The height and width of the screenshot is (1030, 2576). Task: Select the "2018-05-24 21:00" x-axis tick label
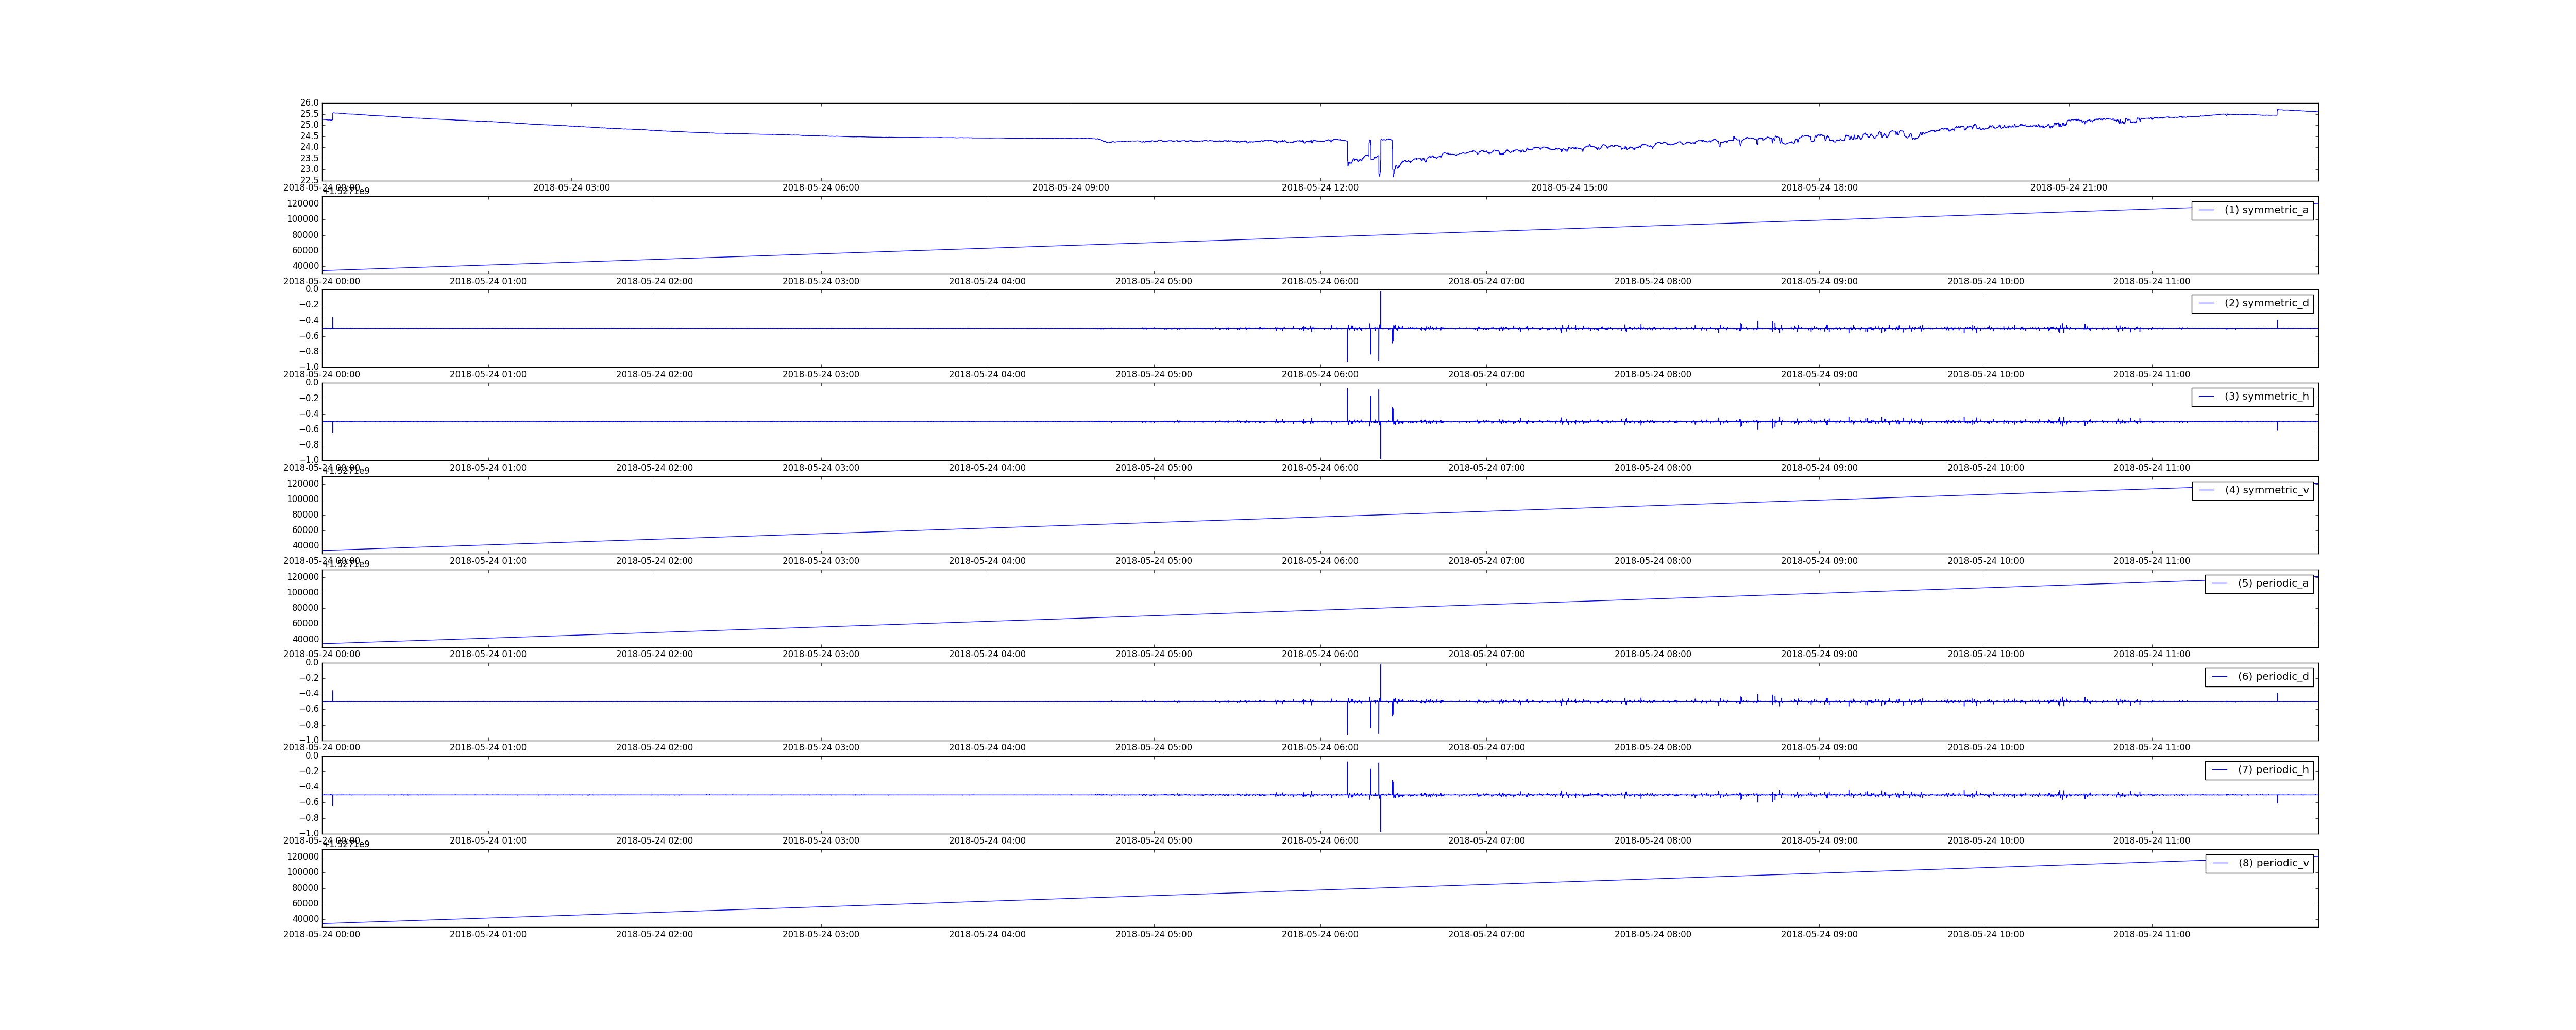coord(2068,188)
